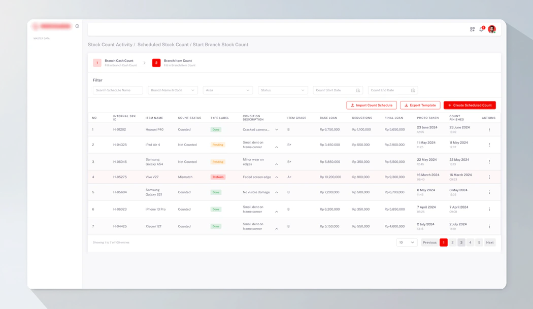This screenshot has height=309, width=533.
Task: Open calendar icon in Count End Date
Action: [413, 90]
